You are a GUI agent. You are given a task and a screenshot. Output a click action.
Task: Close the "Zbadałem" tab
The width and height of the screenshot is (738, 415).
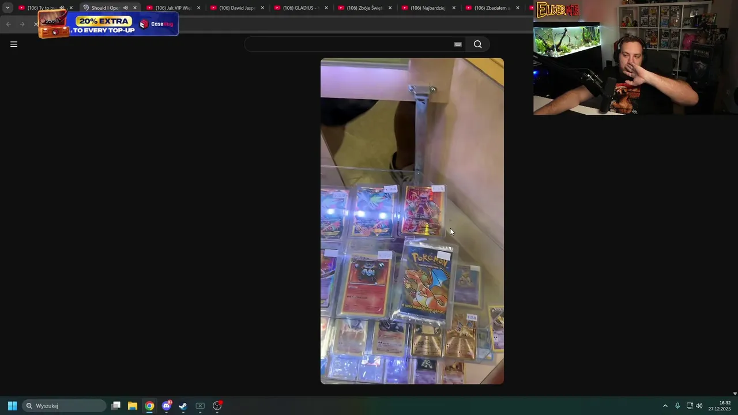(517, 8)
